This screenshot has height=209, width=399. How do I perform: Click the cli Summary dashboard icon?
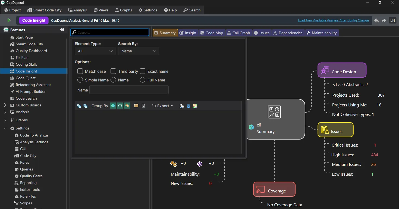(x=274, y=112)
